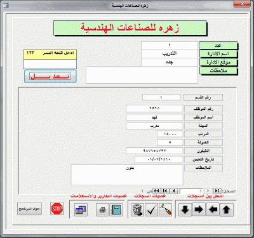This screenshot has width=254, height=238.
Task: Click the checkmark save record icon
Action: pyautogui.click(x=151, y=209)
